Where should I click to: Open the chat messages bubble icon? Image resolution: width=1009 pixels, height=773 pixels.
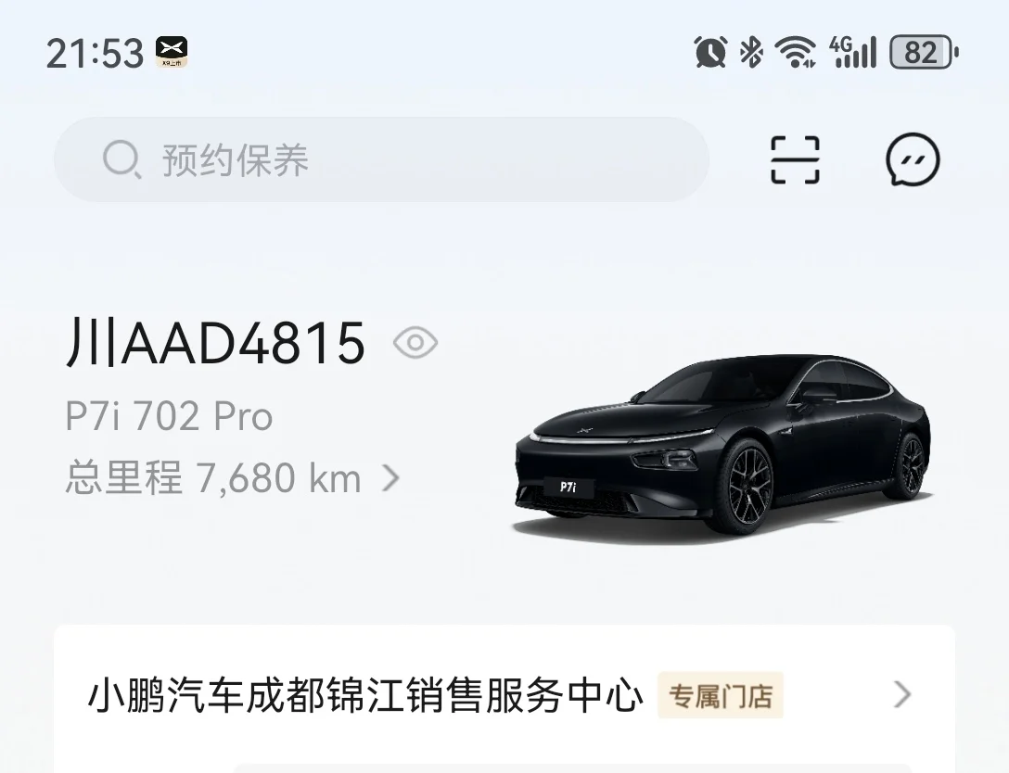point(913,159)
